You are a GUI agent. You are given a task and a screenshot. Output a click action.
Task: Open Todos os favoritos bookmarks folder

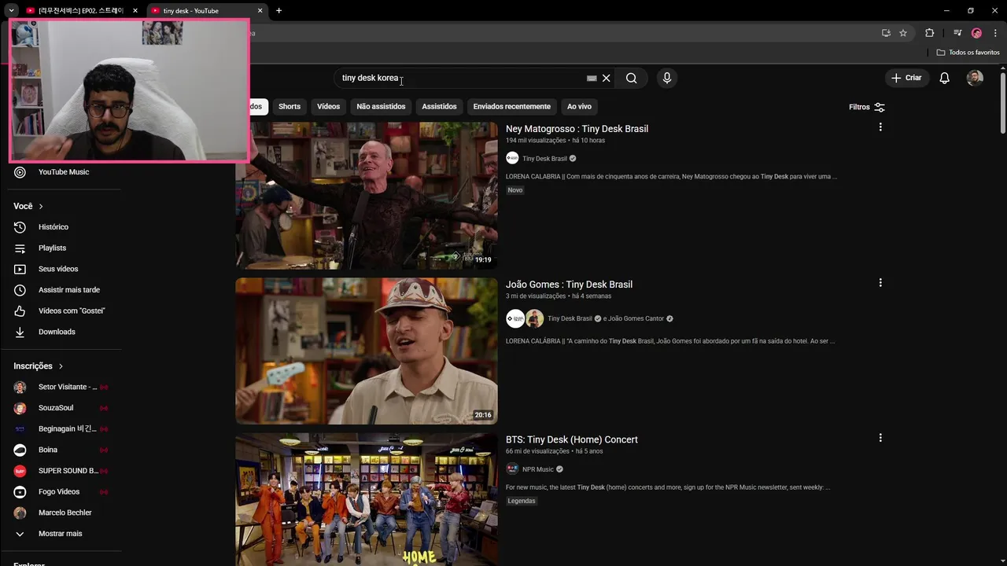tap(968, 53)
